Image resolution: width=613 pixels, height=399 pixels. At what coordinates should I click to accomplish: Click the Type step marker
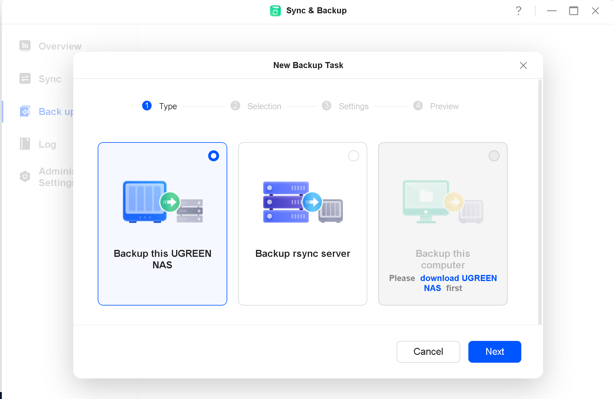tap(147, 106)
